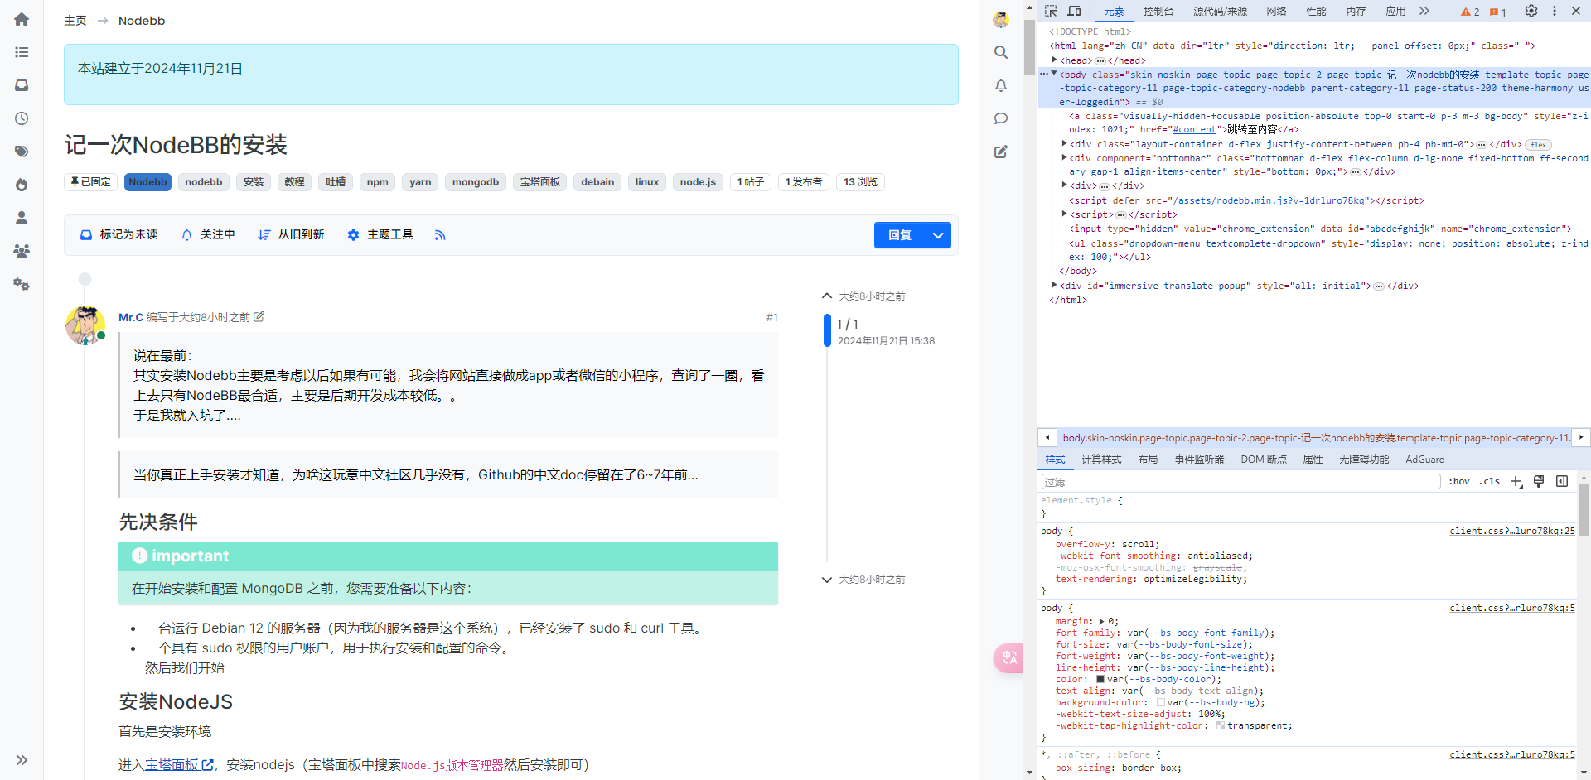Open the tags icon in sidebar

pyautogui.click(x=22, y=152)
